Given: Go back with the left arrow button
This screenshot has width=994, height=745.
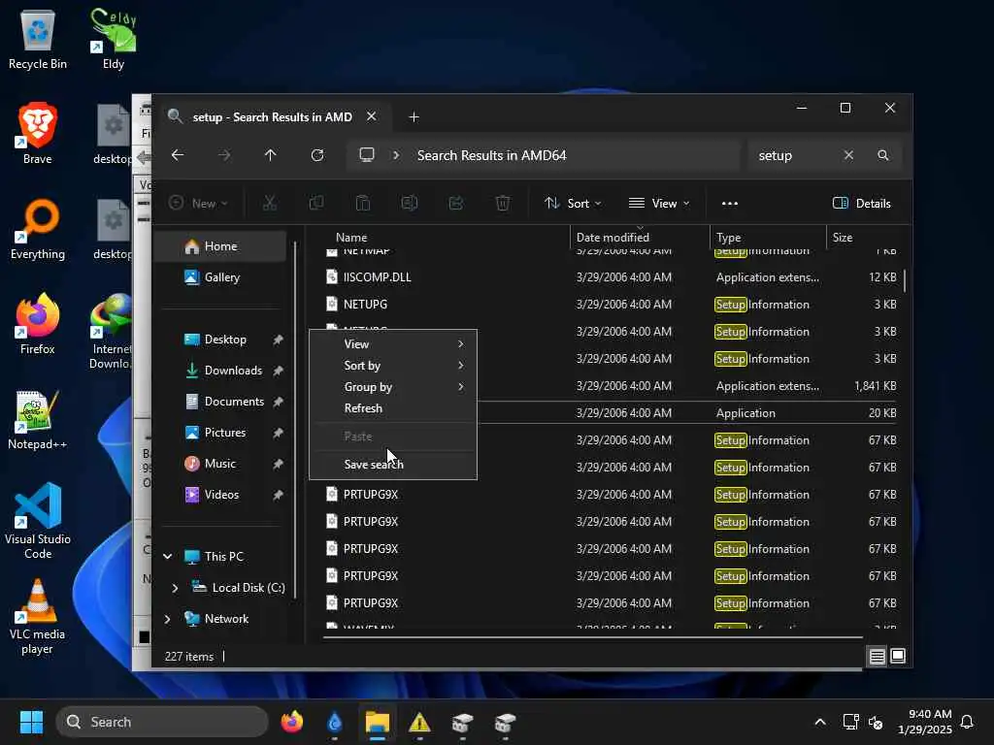Looking at the screenshot, I should pyautogui.click(x=178, y=155).
